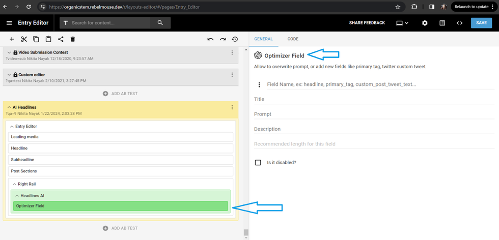Click the Description input field

374,129
